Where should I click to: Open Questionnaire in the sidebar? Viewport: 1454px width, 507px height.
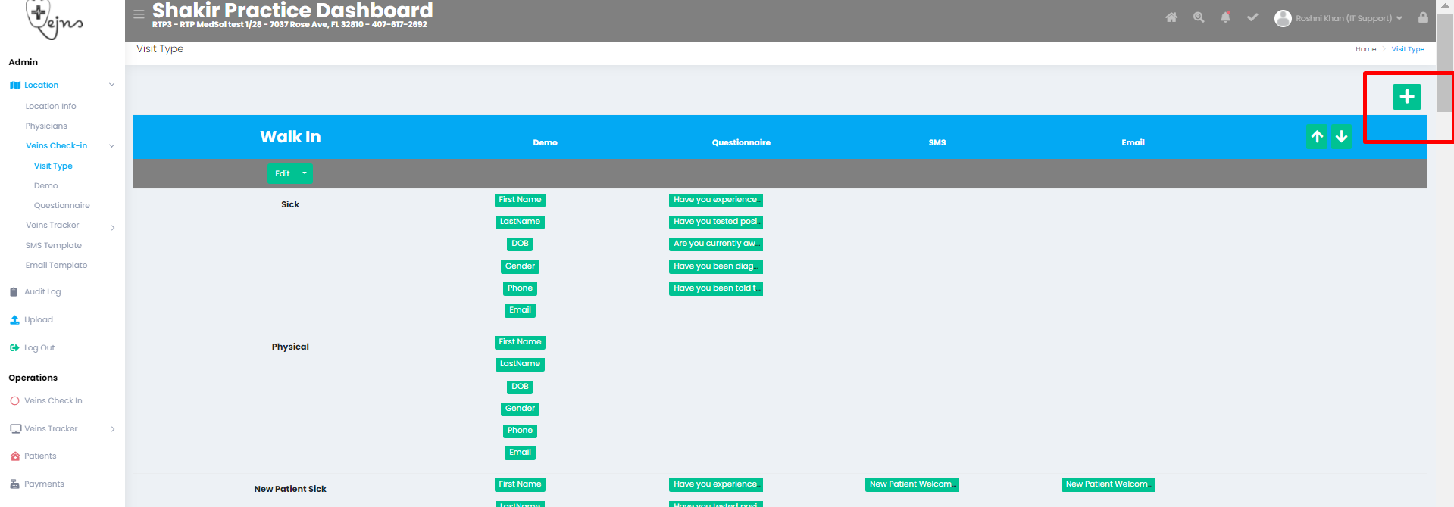click(x=61, y=205)
